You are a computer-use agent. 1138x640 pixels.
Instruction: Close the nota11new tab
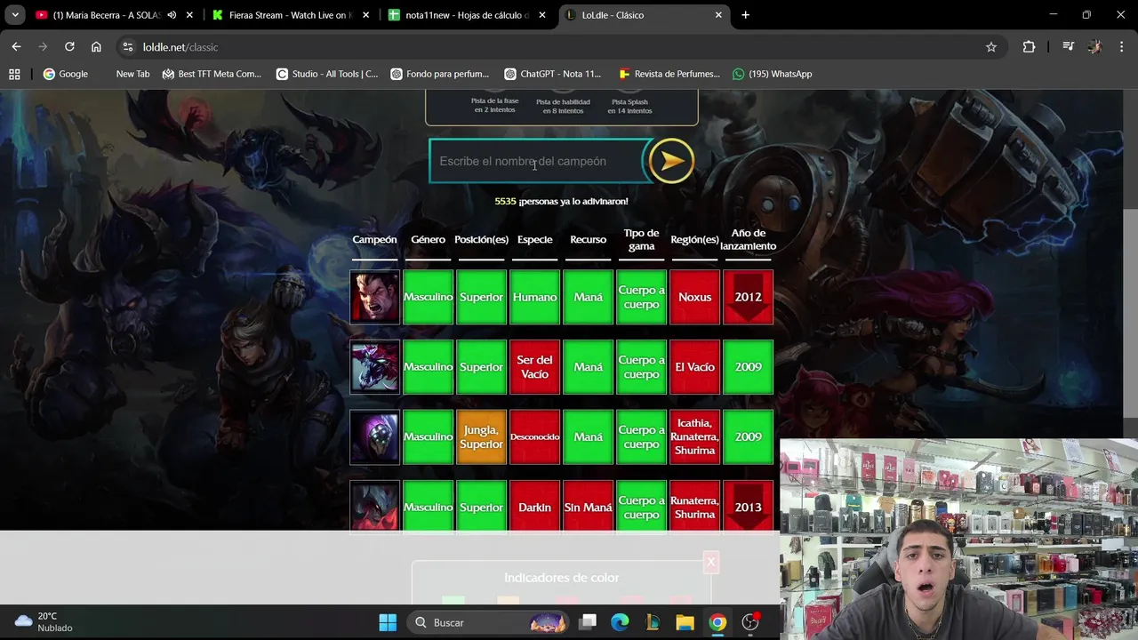point(542,15)
